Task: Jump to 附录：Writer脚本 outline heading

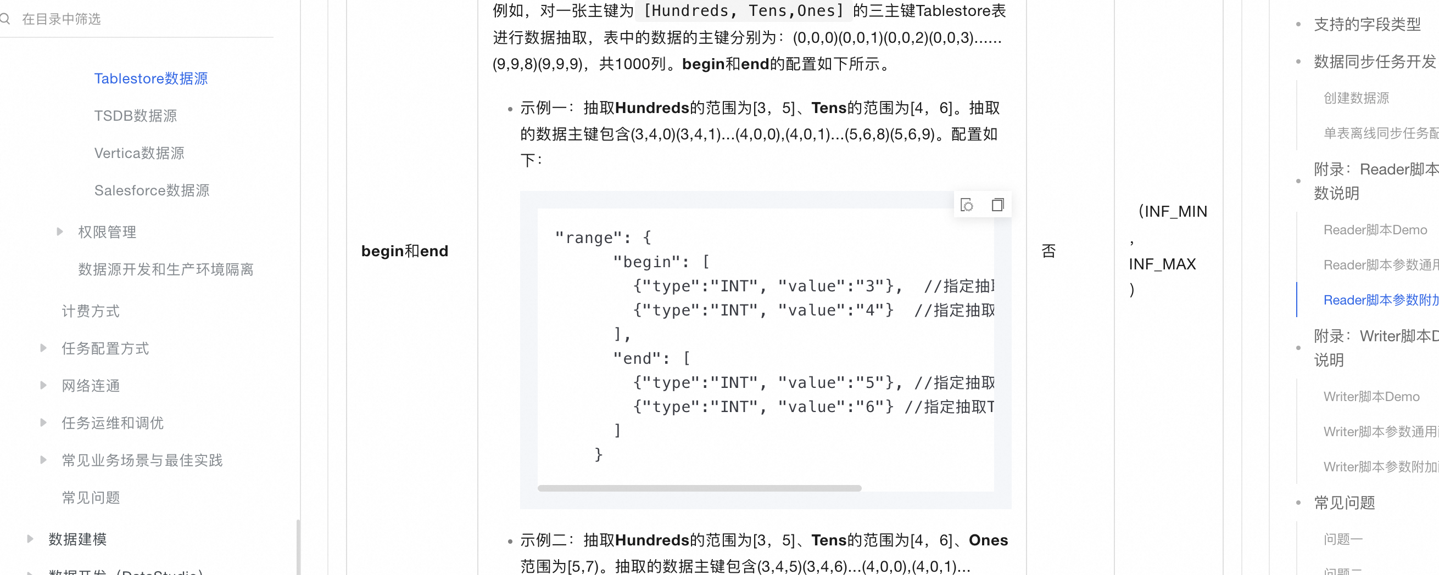Action: click(1376, 348)
